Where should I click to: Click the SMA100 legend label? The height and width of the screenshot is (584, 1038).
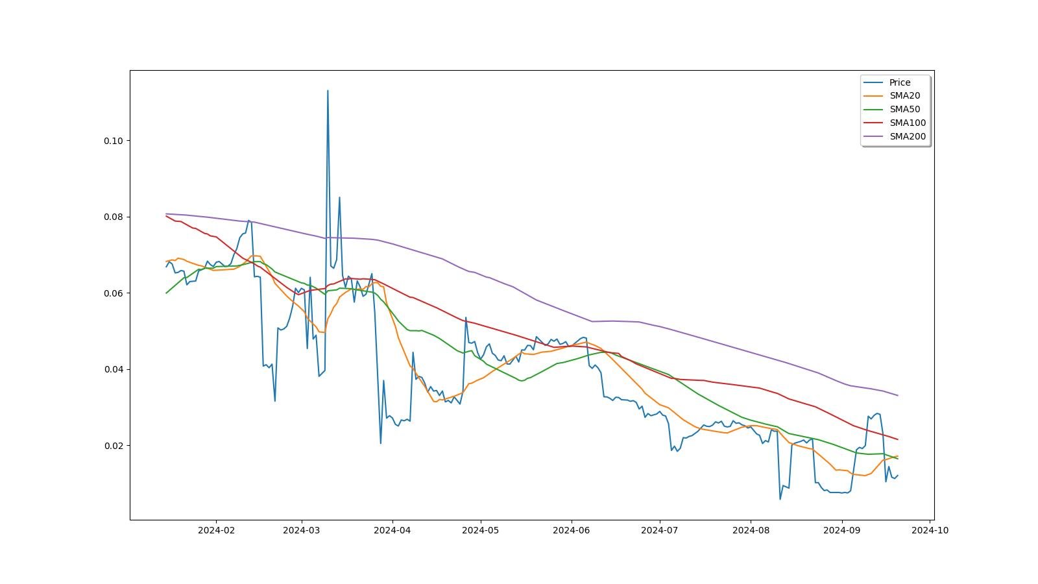click(x=908, y=123)
